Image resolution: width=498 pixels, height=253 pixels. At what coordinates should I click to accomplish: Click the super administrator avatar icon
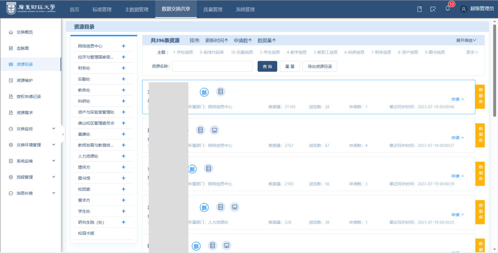click(464, 9)
